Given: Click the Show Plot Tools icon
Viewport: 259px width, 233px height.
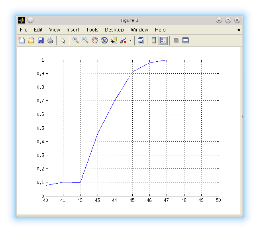Looking at the screenshot, I should [x=186, y=40].
